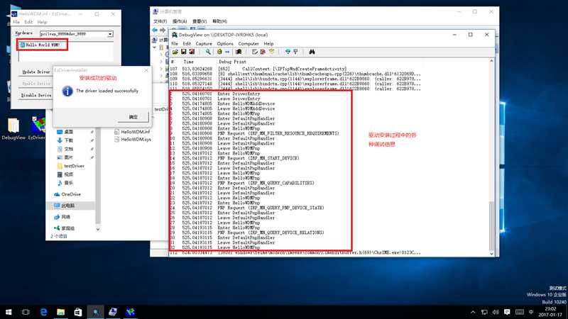The image size is (568, 319).
Task: Open DebugView folder icon on desktop
Action: click(x=13, y=129)
